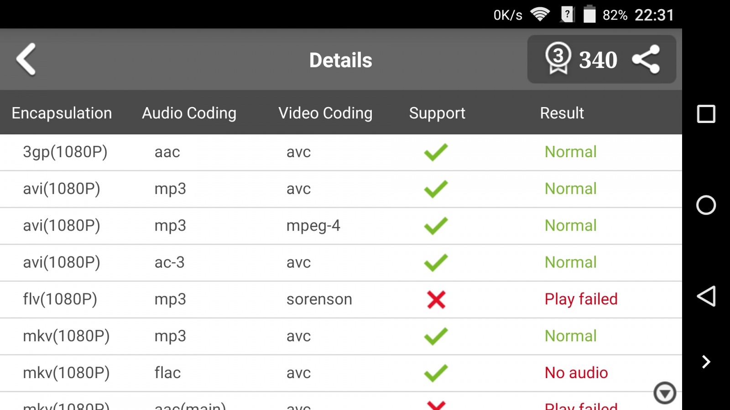Tap the Result column header
Viewport: 730px width, 410px height.
[x=562, y=113]
